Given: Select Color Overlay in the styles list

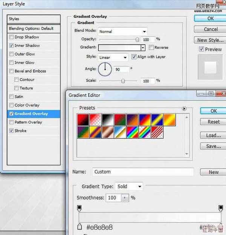Looking at the screenshot, I should click(11, 105).
